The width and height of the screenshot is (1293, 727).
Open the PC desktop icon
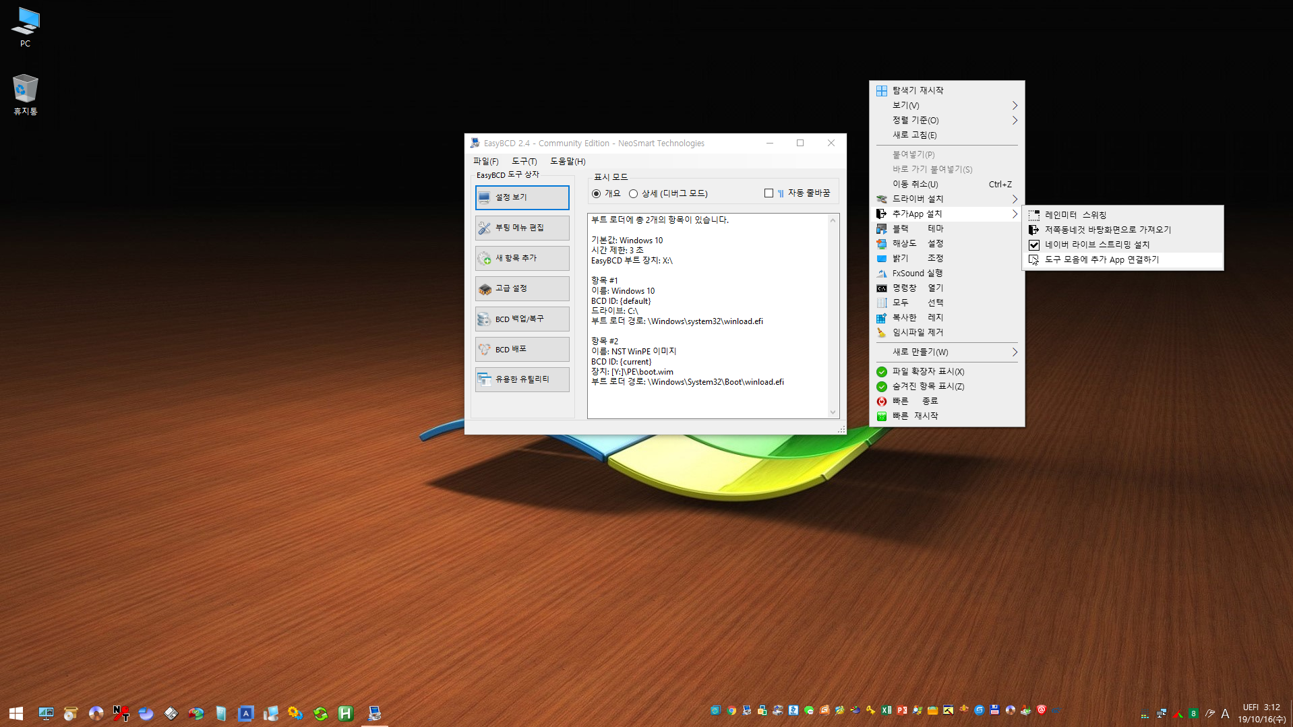point(26,27)
